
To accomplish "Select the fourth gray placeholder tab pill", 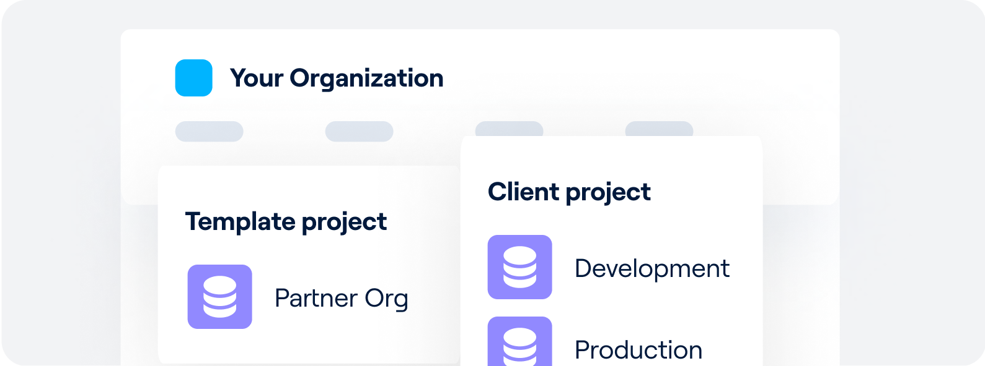I will [x=659, y=129].
